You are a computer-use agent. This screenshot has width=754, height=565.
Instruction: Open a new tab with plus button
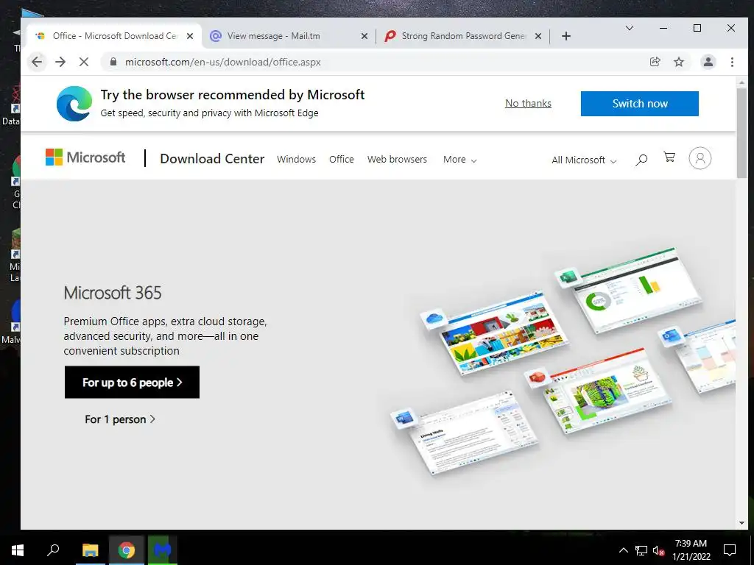(566, 36)
